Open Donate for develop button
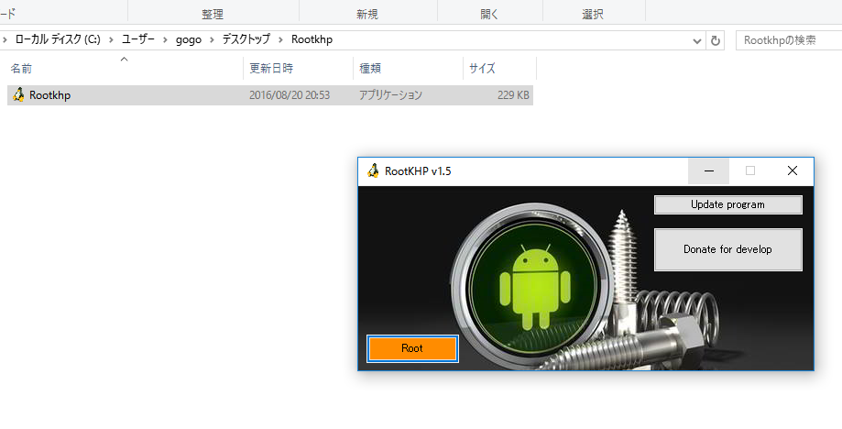842x429 pixels. coord(727,249)
